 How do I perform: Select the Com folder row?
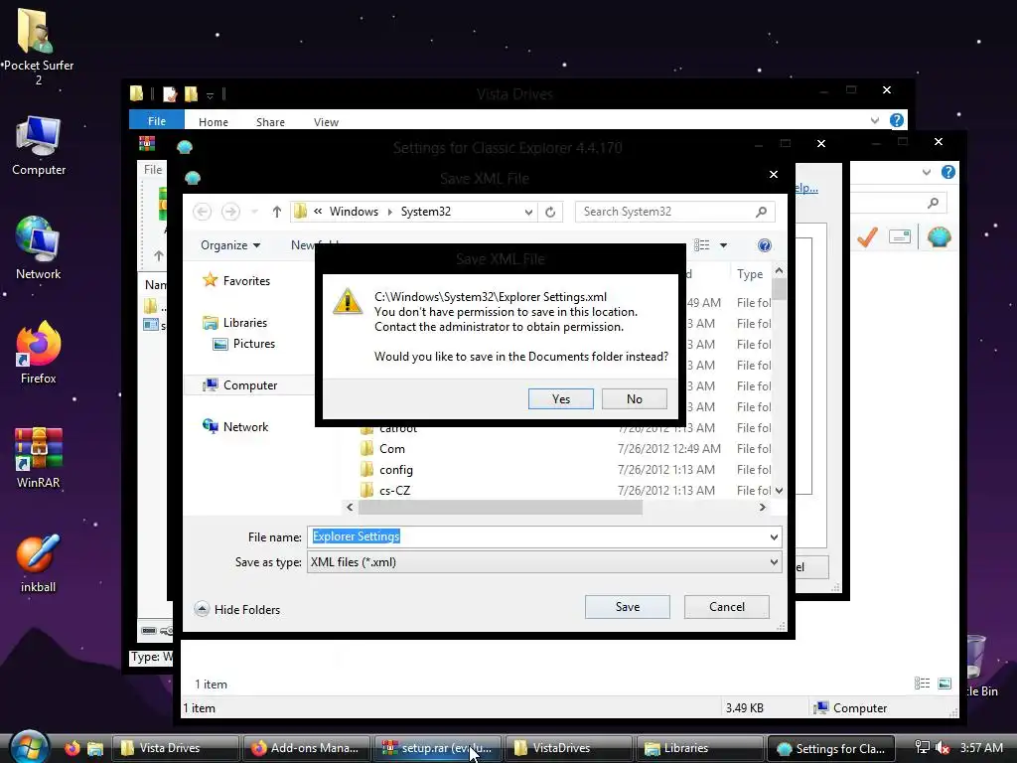pyautogui.click(x=558, y=449)
